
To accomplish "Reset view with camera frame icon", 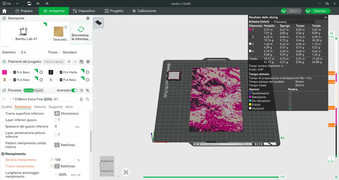I will [126, 172].
